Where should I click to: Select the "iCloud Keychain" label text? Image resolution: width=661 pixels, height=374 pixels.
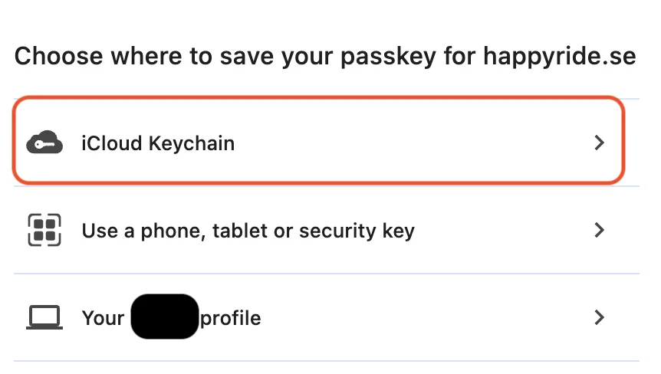[x=158, y=143]
